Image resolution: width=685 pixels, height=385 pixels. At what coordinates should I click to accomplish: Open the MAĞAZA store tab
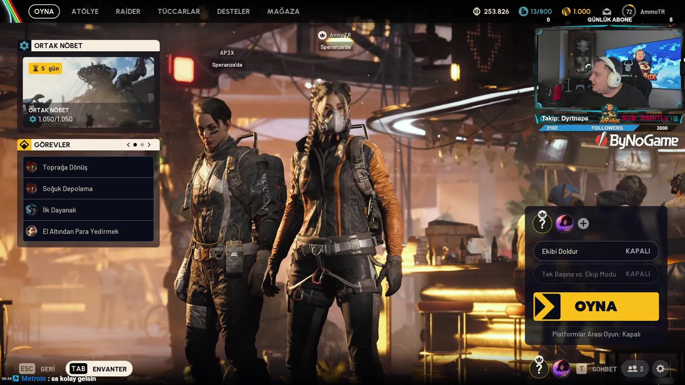point(283,11)
